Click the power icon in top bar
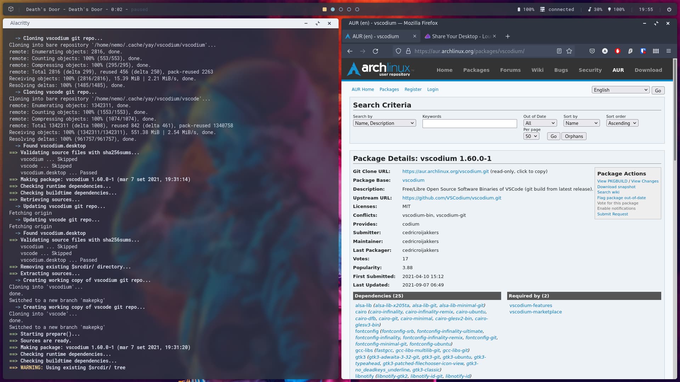 tap(669, 10)
